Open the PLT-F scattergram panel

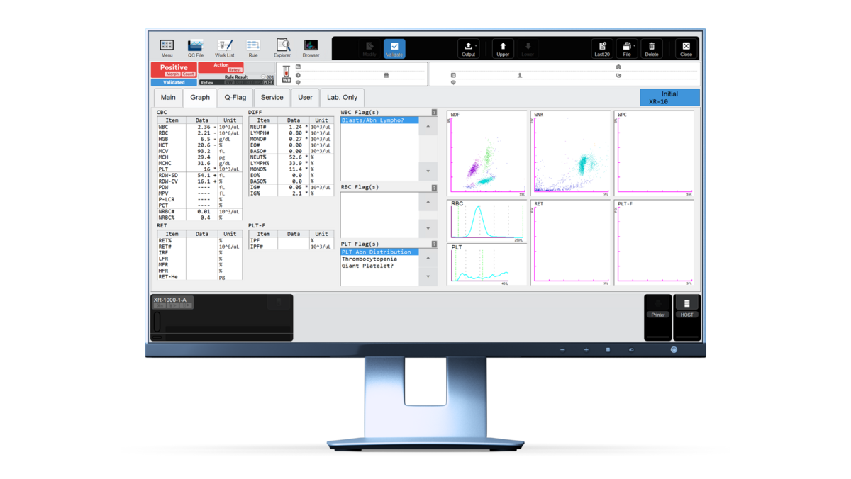(x=654, y=242)
